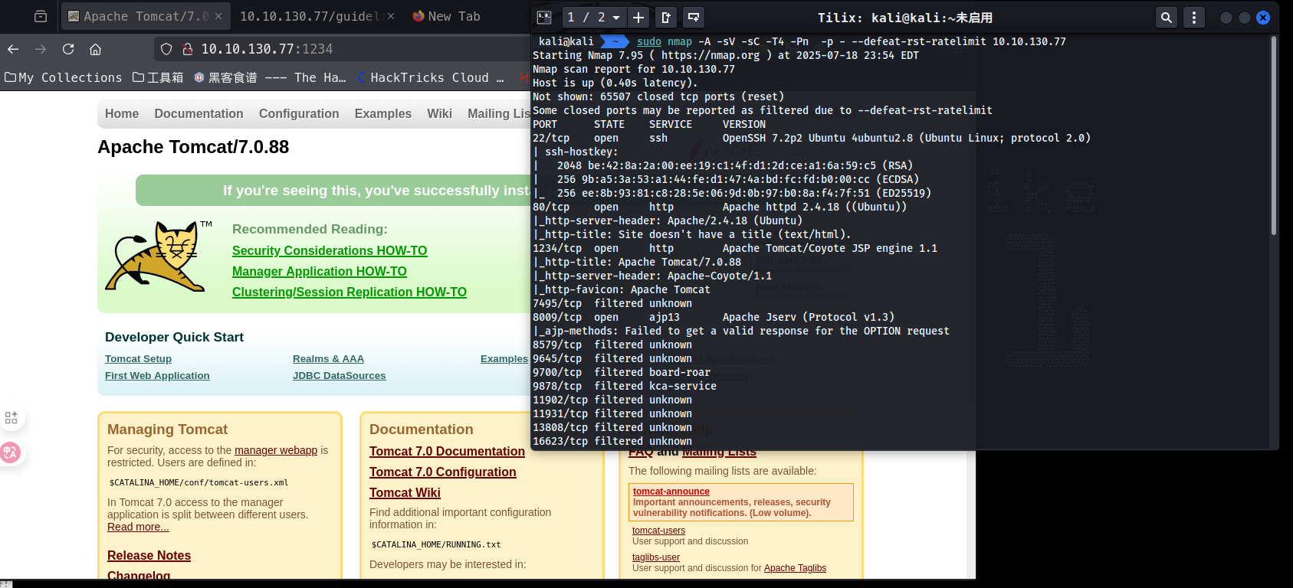Click the Tilix window title text
Screen dimensions: 1293x588
coord(904,17)
